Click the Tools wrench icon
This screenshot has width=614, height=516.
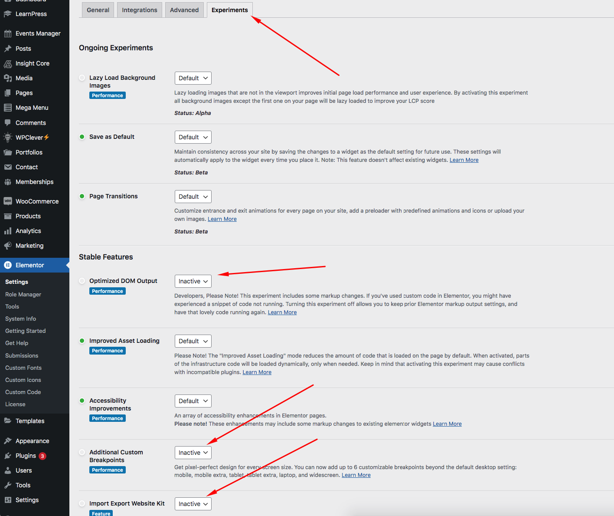pos(8,485)
